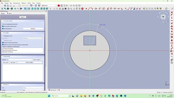Select the horizontal distance constraint tool

click(x=172, y=43)
